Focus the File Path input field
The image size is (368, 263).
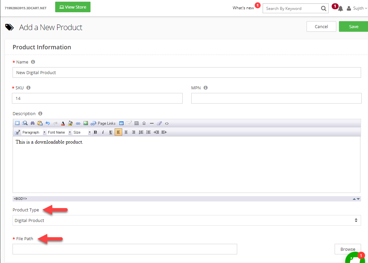click(125, 249)
